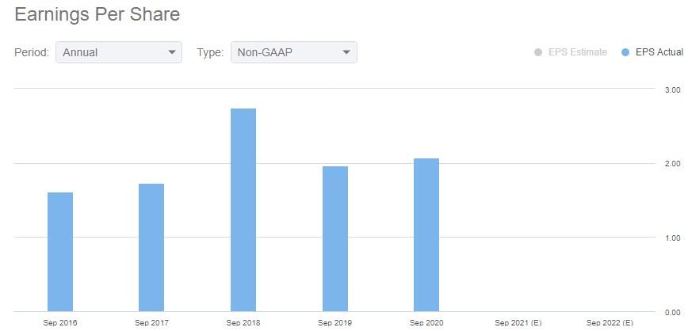Click the 0.00 y-axis value
The height and width of the screenshot is (331, 688).
click(673, 313)
